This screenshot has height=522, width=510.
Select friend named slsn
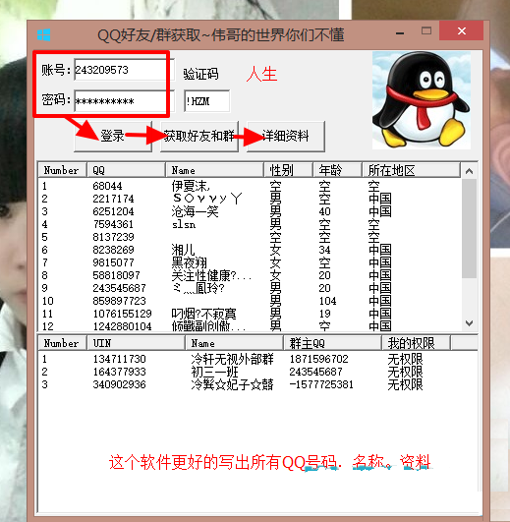[250, 224]
